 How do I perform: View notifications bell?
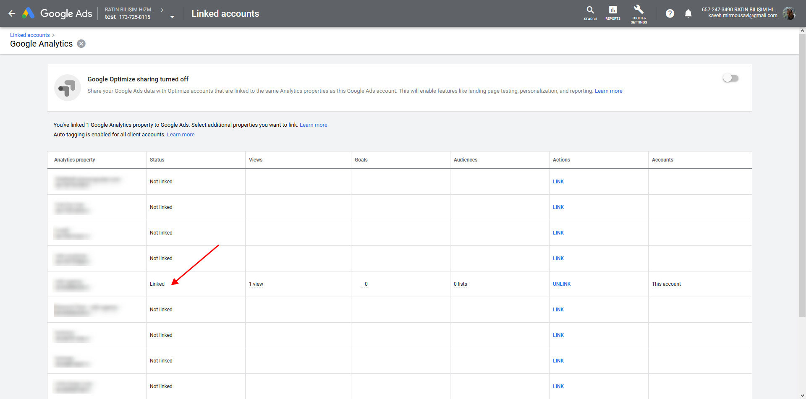click(x=688, y=13)
